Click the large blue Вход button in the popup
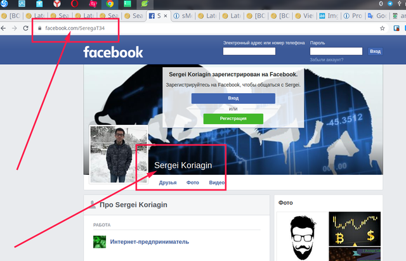406x261 pixels. pyautogui.click(x=233, y=98)
